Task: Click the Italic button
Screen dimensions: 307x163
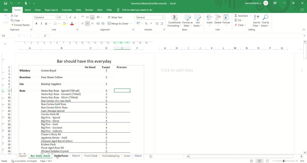Action: coord(41,24)
